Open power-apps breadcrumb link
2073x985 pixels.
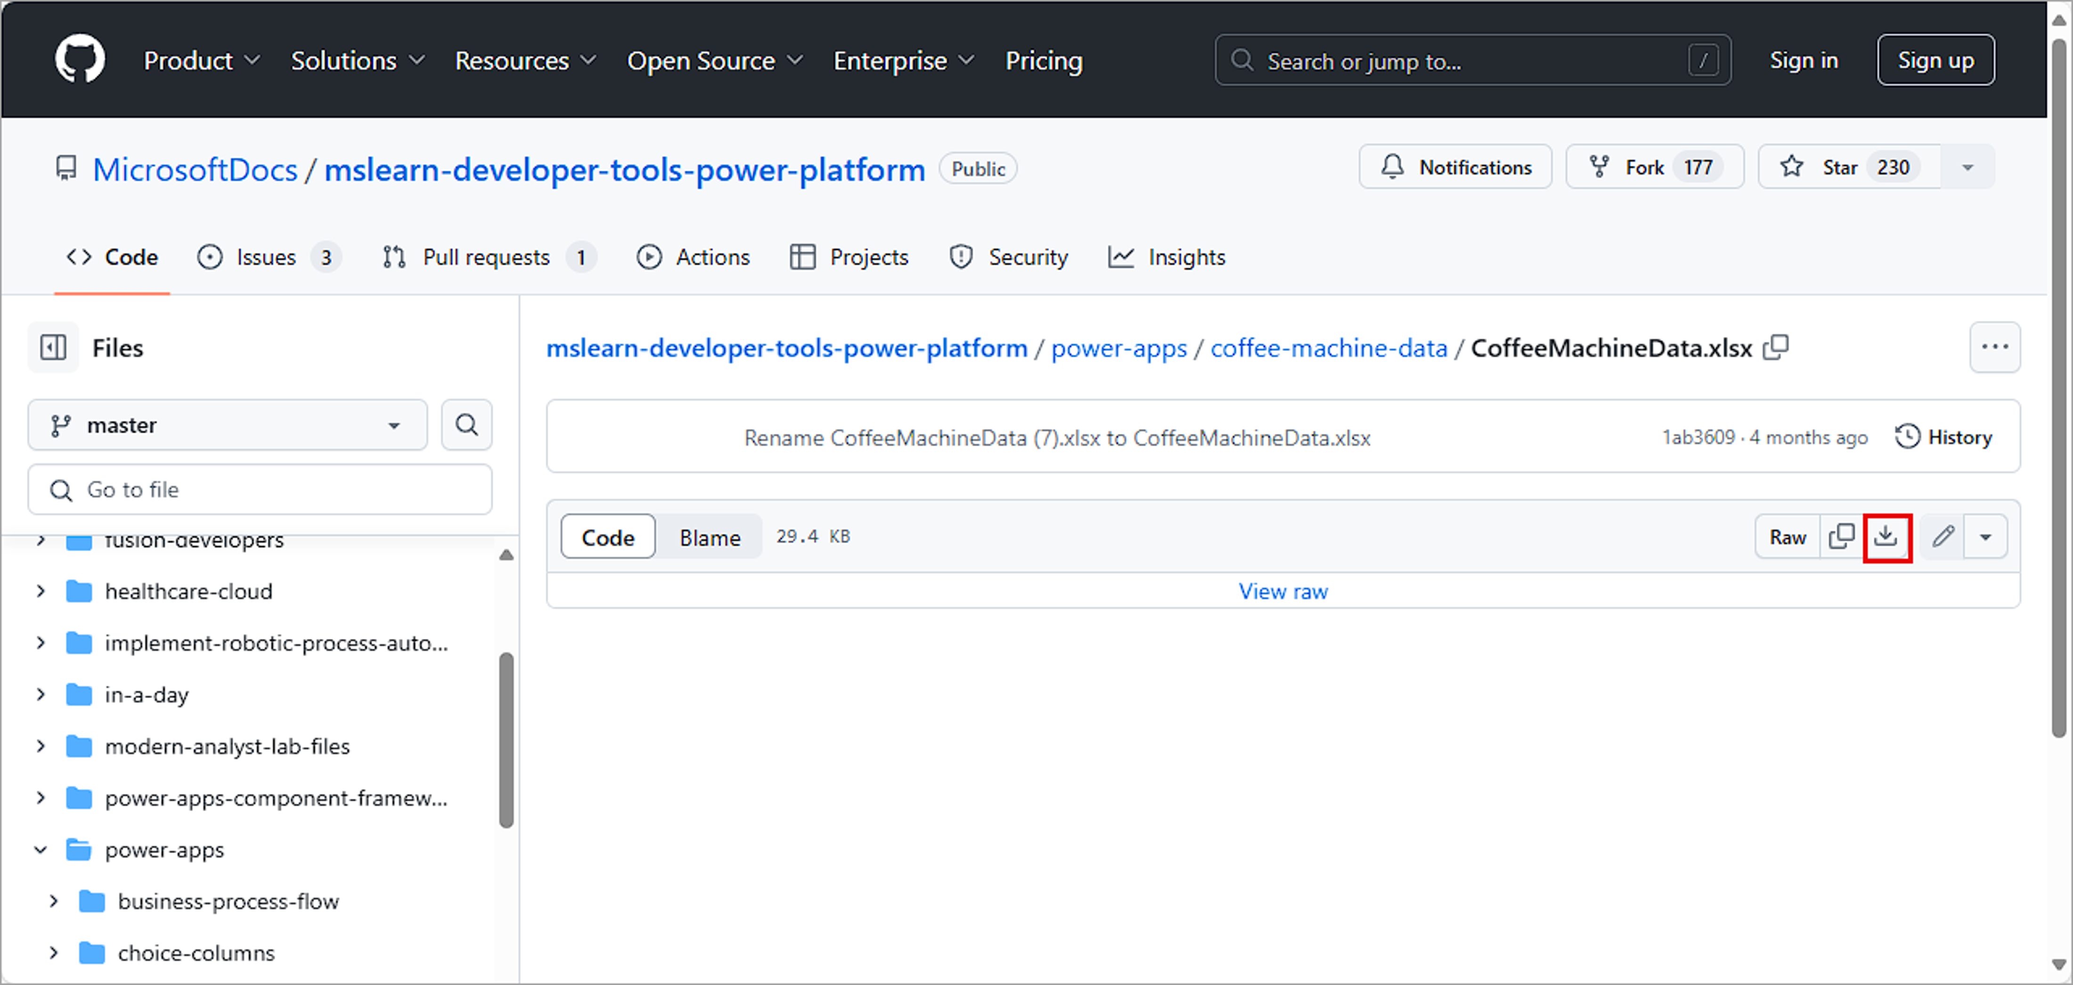tap(1118, 348)
